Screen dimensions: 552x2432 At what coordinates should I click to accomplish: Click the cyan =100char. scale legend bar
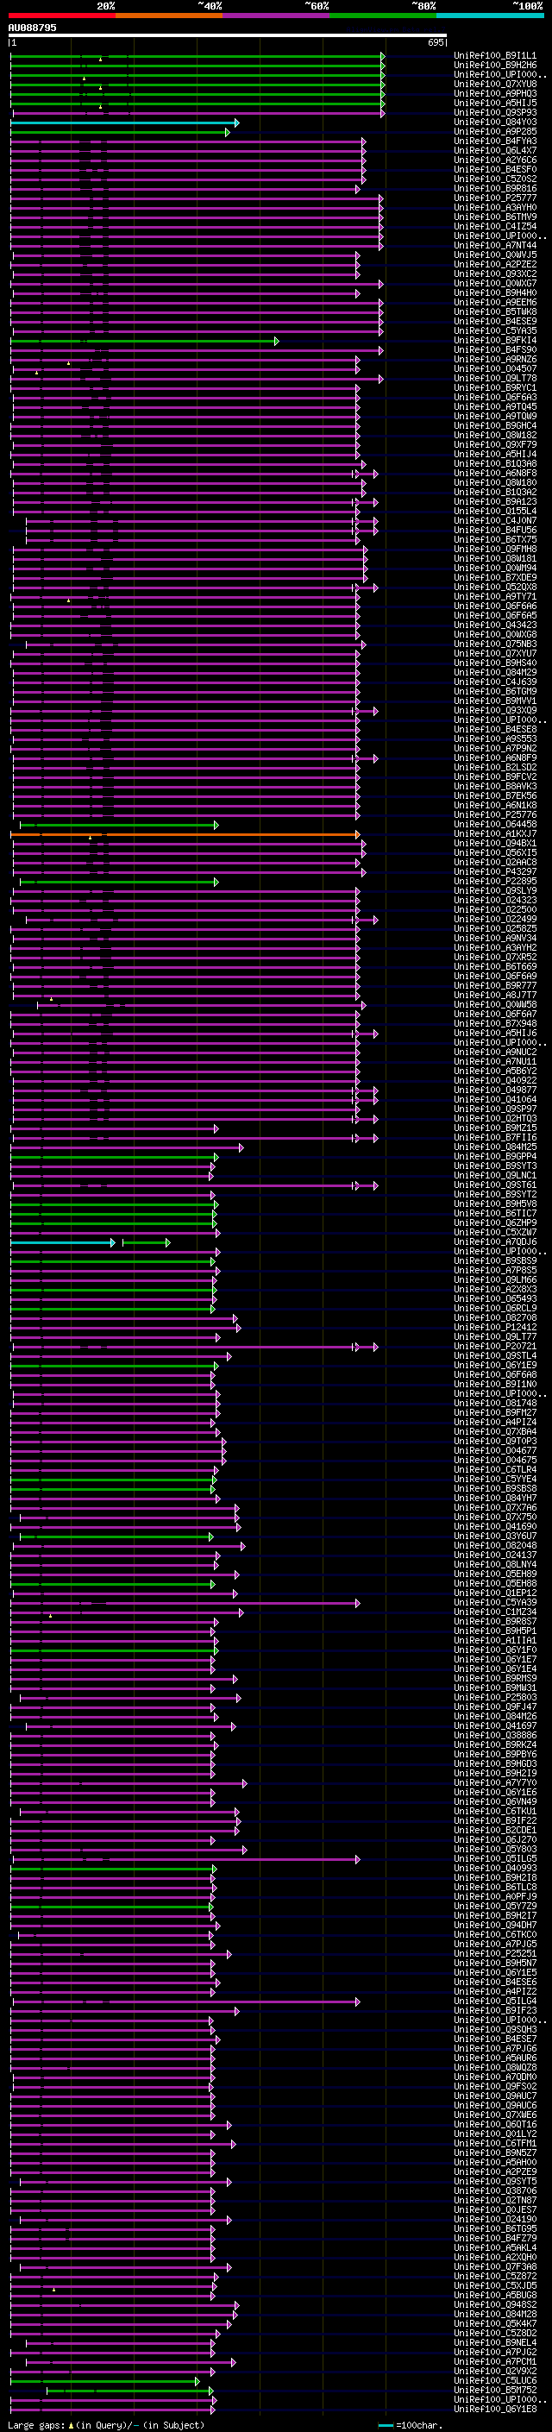point(385,2425)
